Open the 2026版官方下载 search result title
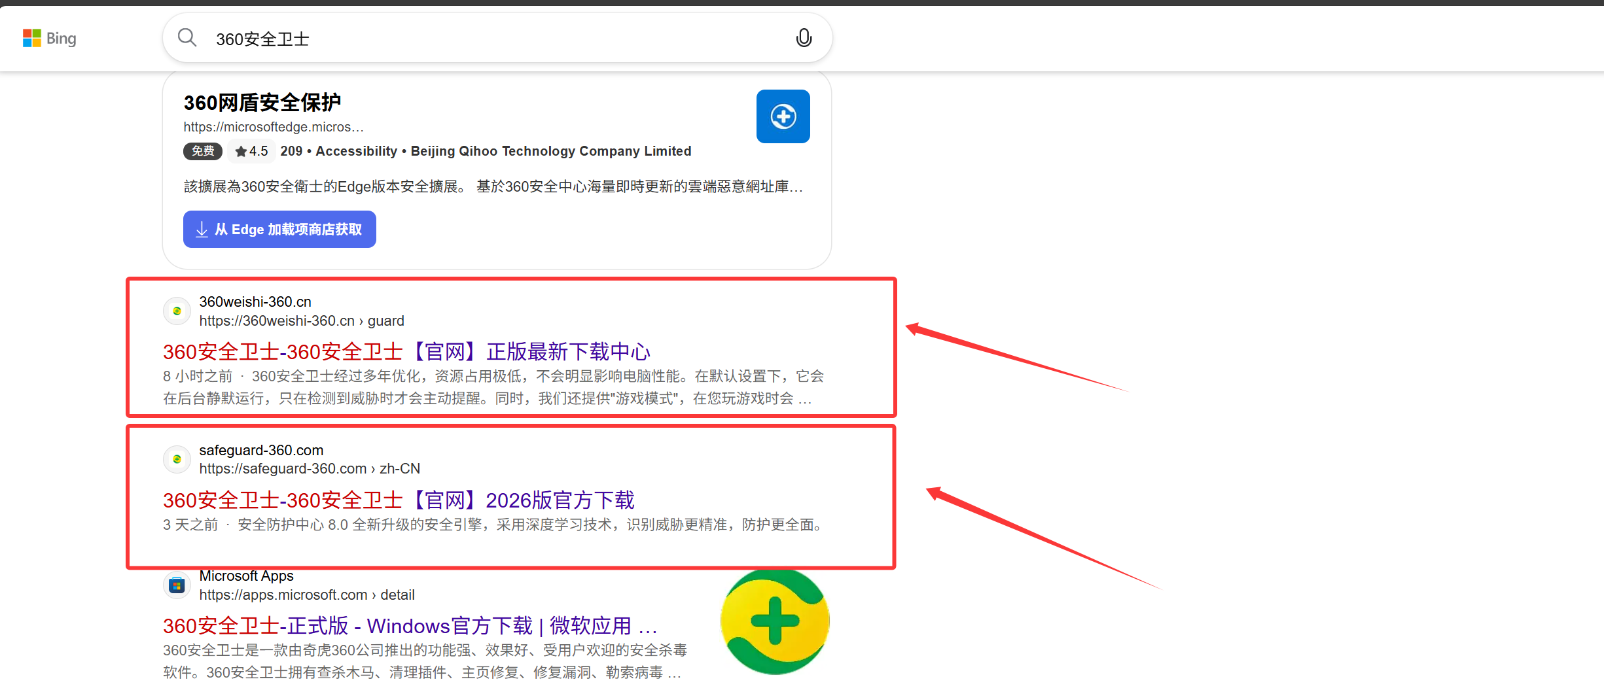The image size is (1604, 690). [x=399, y=500]
